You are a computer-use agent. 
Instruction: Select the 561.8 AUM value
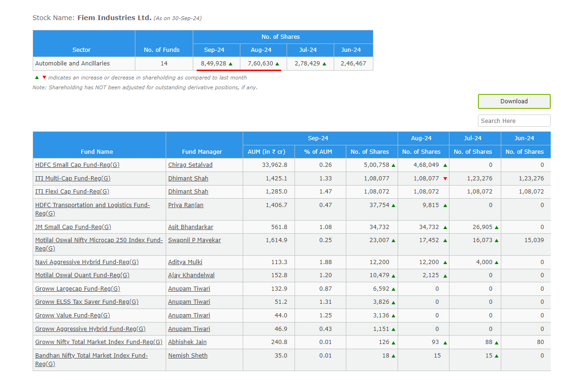(280, 227)
